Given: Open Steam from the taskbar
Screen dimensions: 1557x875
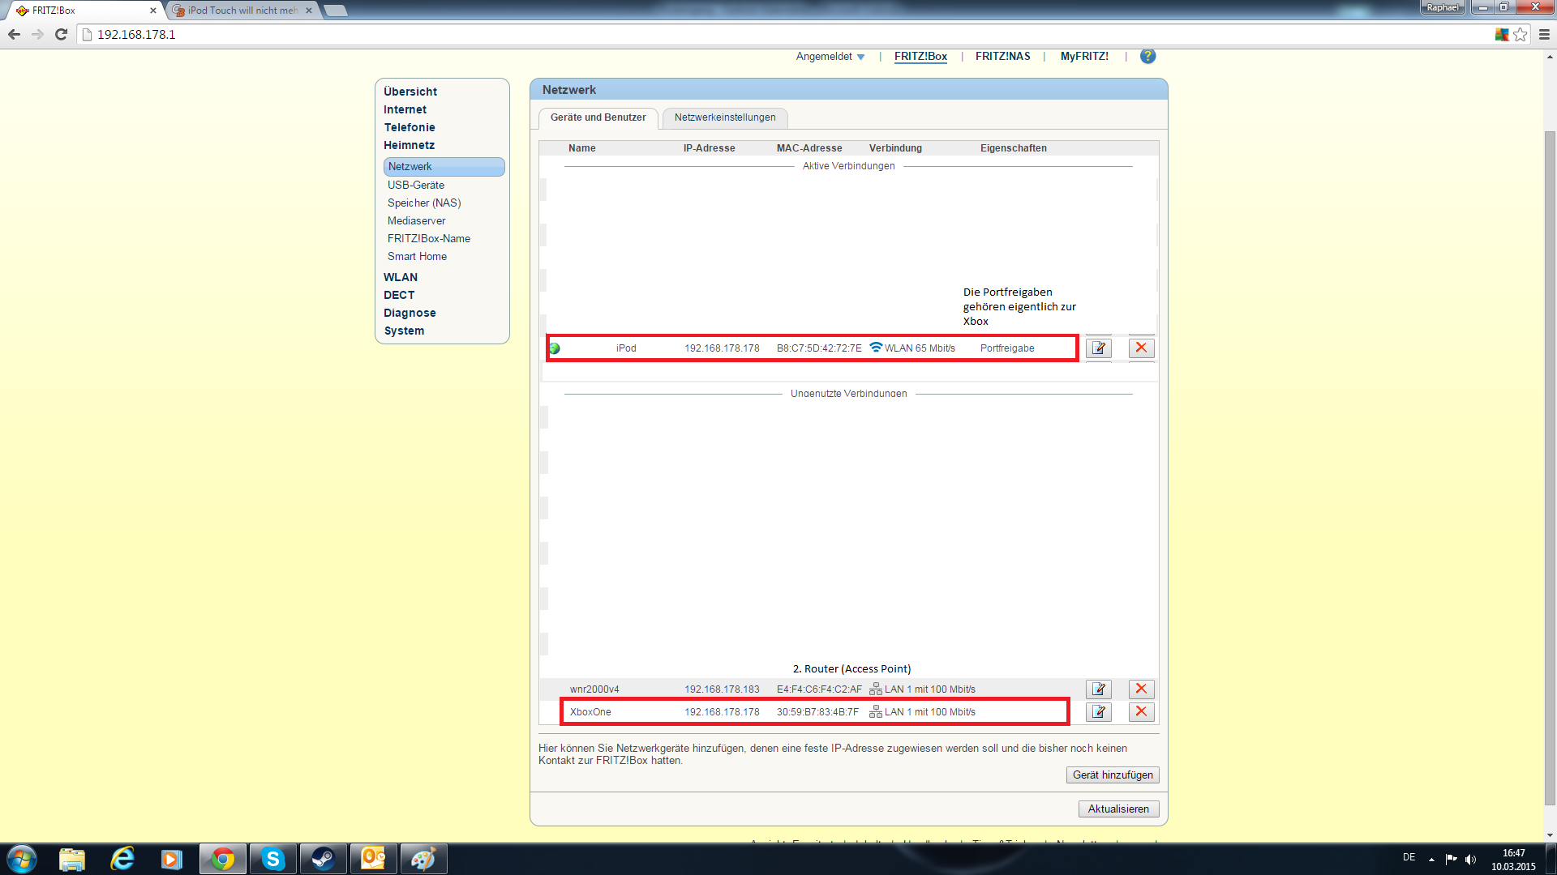Looking at the screenshot, I should (324, 859).
